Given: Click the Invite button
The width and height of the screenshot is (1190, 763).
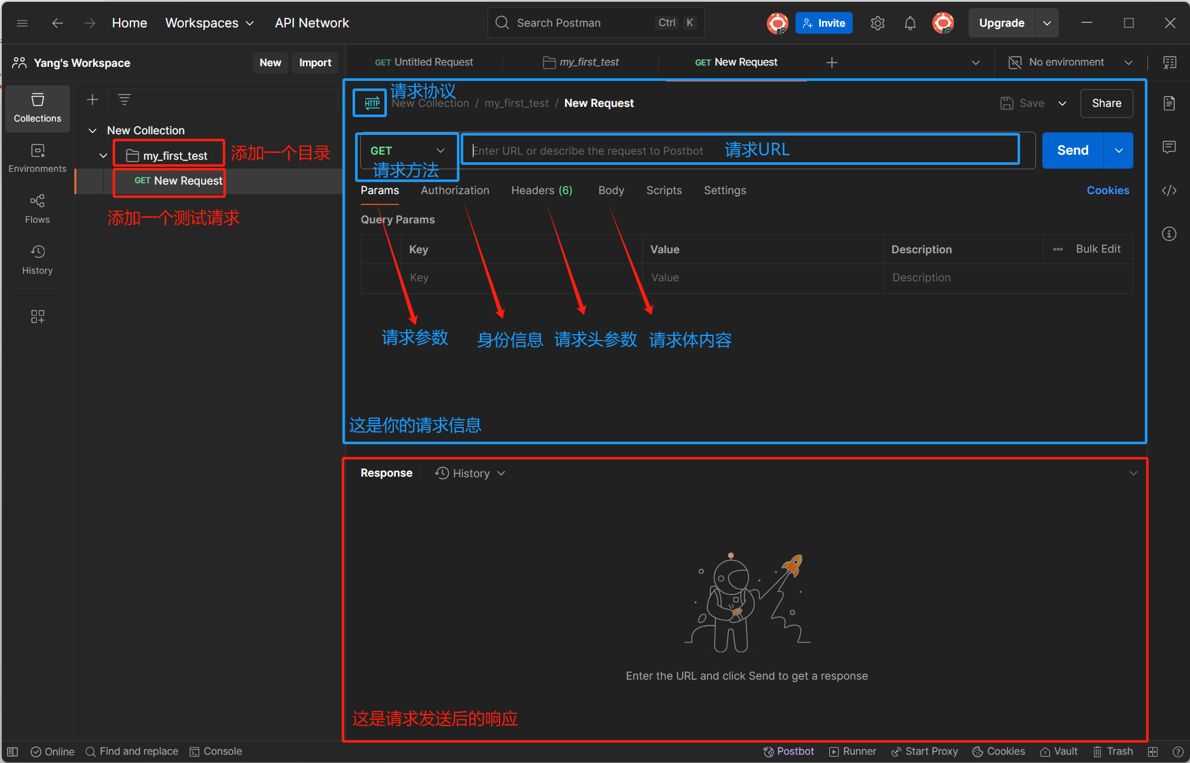Looking at the screenshot, I should [824, 23].
